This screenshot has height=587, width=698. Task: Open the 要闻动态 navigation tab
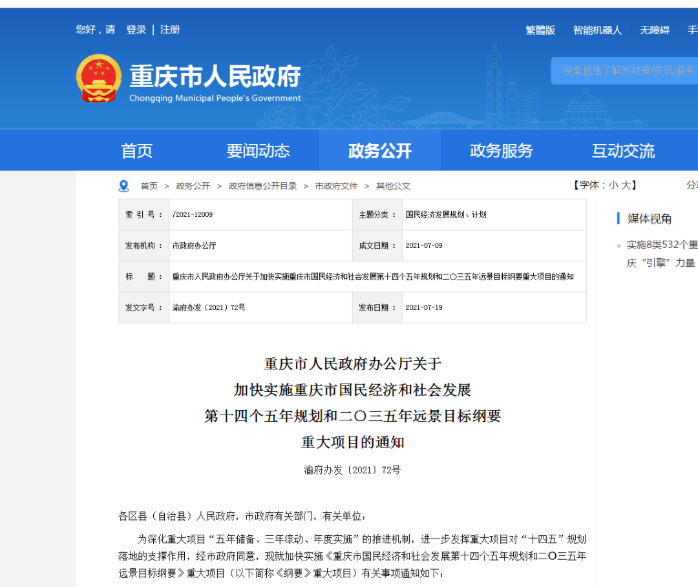(x=258, y=151)
